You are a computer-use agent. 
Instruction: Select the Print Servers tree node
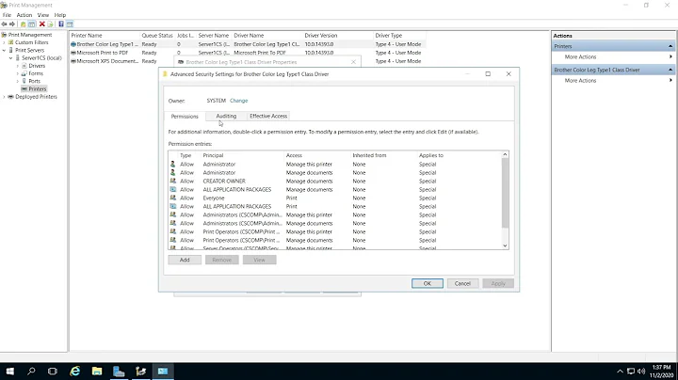pyautogui.click(x=29, y=50)
